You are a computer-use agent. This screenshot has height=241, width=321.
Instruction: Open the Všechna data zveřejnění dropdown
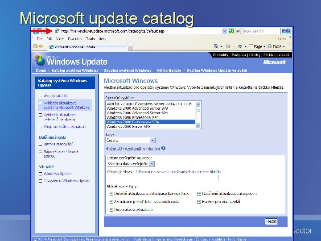point(152,164)
